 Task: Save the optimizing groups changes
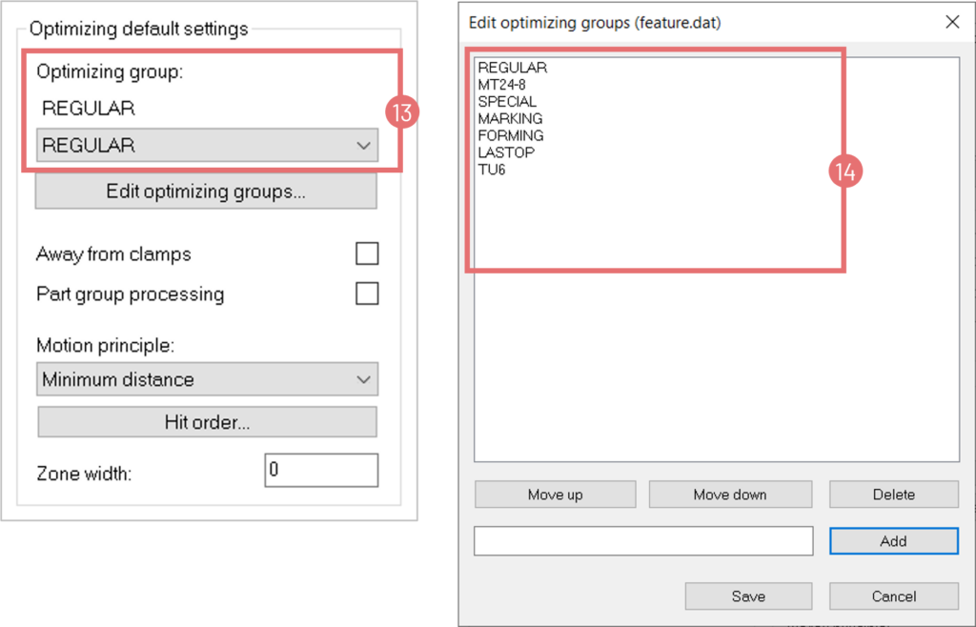748,597
